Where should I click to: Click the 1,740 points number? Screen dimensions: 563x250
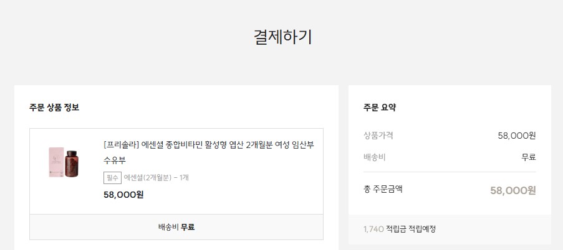point(373,229)
